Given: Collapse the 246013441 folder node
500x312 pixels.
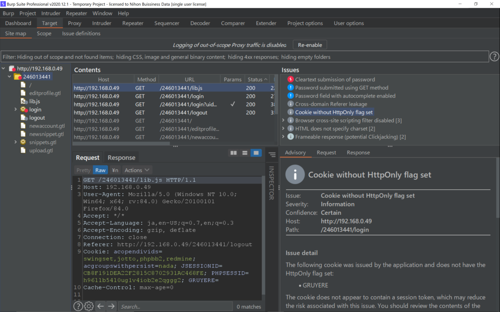Looking at the screenshot, I should click(9, 77).
